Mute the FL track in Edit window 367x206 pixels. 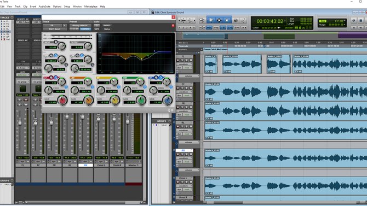(191, 60)
